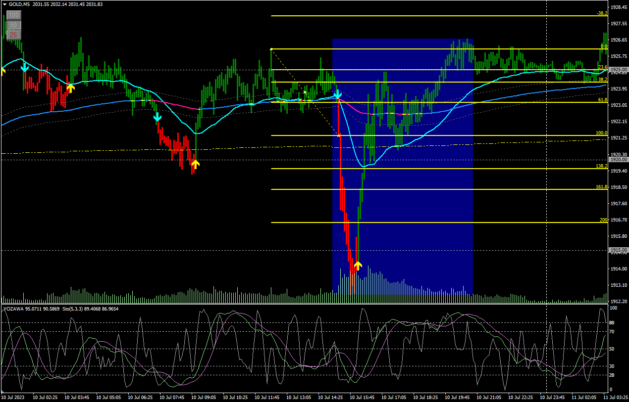Open the triangle menu beside GOLD,M5
Screen dimensions: 629x402
[5, 4]
